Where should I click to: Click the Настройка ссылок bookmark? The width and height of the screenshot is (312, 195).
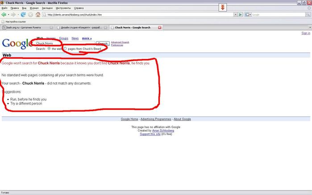[14, 21]
